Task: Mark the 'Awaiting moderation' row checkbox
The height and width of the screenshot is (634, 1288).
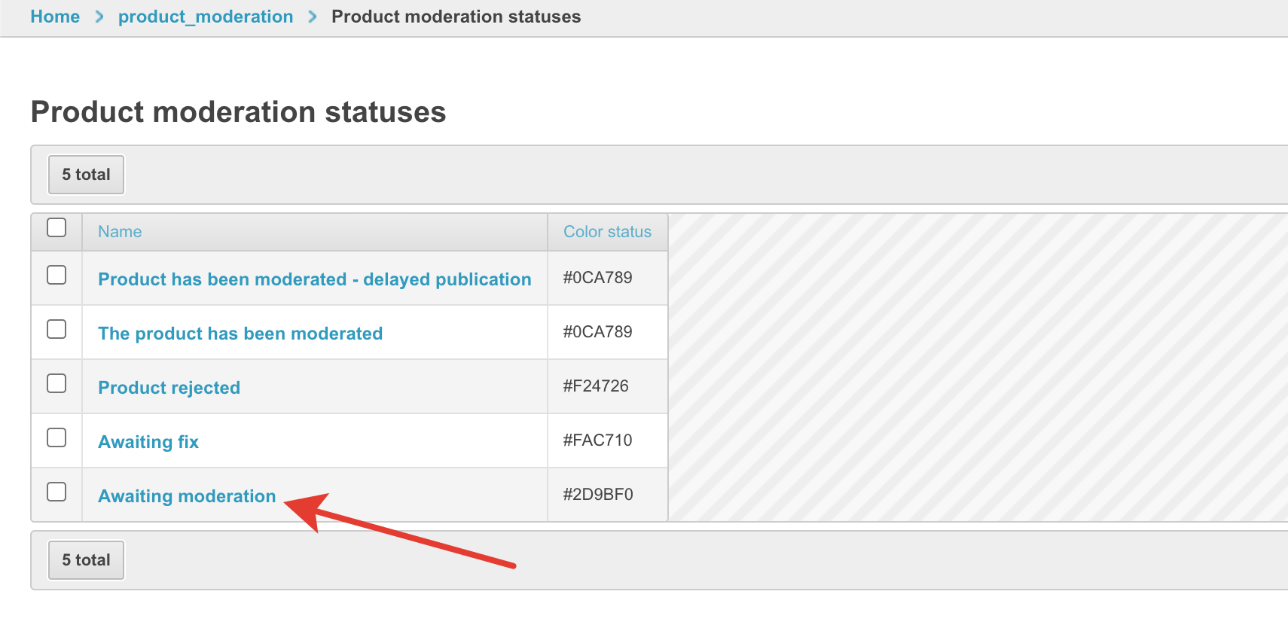Action: point(56,492)
